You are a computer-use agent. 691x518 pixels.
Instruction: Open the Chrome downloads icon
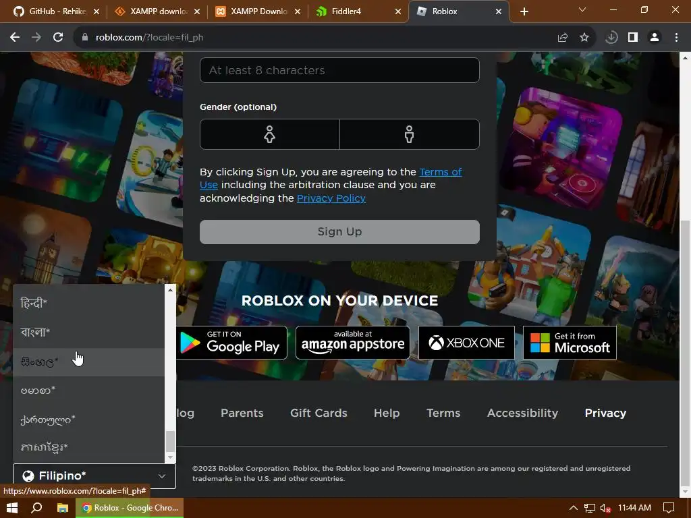(611, 38)
